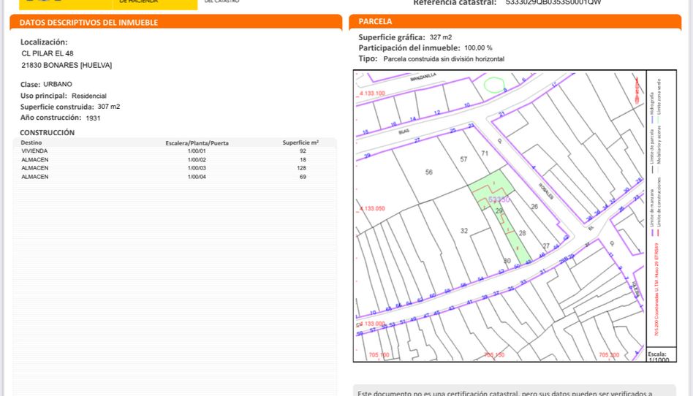The width and height of the screenshot is (693, 396).
Task: Select the address 'CL PILAR EL 48'
Action: pos(48,53)
